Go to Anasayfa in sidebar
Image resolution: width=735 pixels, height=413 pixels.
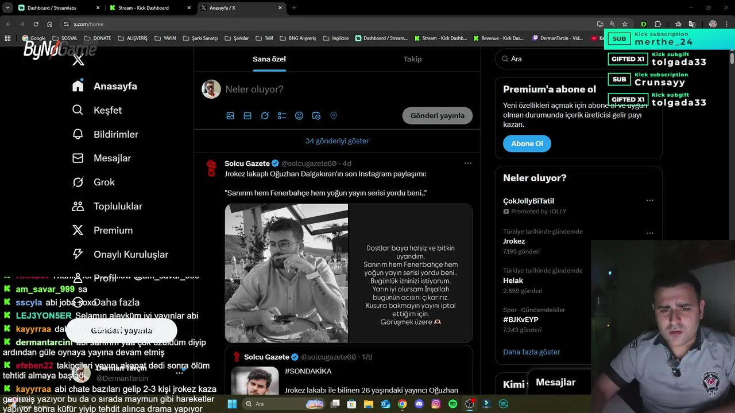click(x=105, y=86)
